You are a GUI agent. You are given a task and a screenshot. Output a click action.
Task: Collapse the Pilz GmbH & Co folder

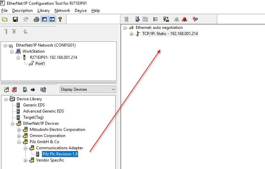[x=19, y=142]
